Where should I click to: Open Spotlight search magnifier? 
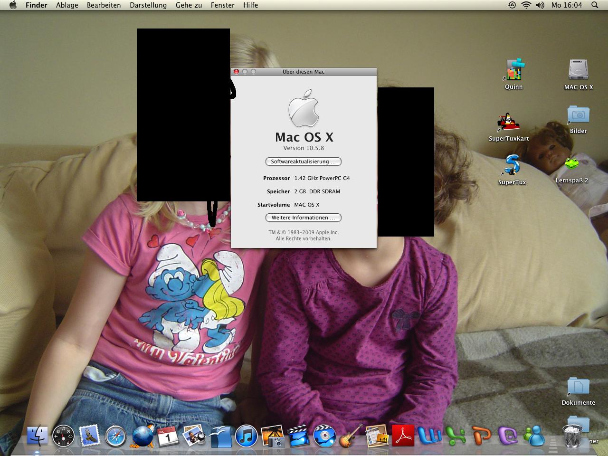tap(594, 5)
